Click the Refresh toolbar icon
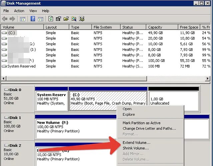Viewport: 213px width, 166px height. click(x=51, y=19)
